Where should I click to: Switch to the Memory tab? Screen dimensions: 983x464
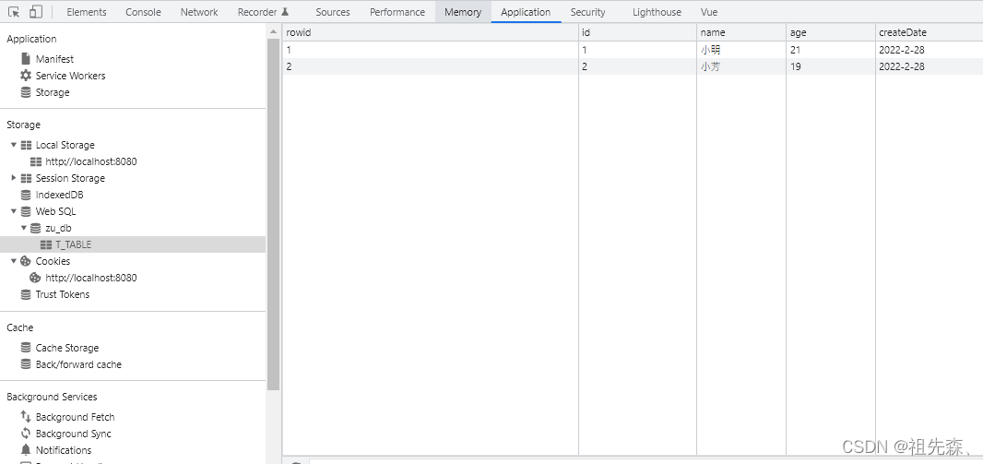pyautogui.click(x=463, y=12)
